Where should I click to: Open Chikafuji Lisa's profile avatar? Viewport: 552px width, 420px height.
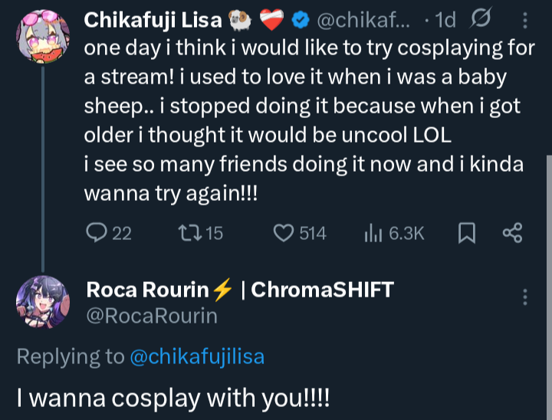point(42,37)
